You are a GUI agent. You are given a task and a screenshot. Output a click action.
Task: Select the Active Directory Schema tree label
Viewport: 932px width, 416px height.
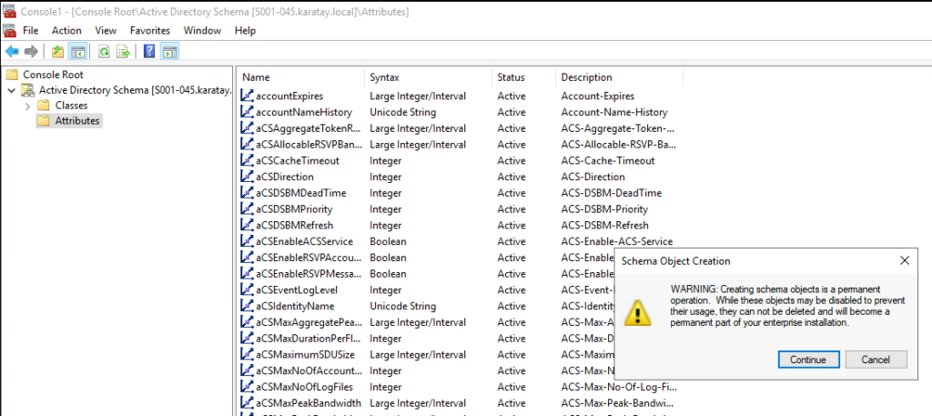click(135, 90)
